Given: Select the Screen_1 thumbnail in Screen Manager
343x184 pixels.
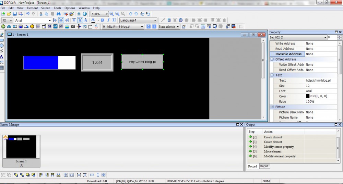Looking at the screenshot, I should [x=21, y=147].
